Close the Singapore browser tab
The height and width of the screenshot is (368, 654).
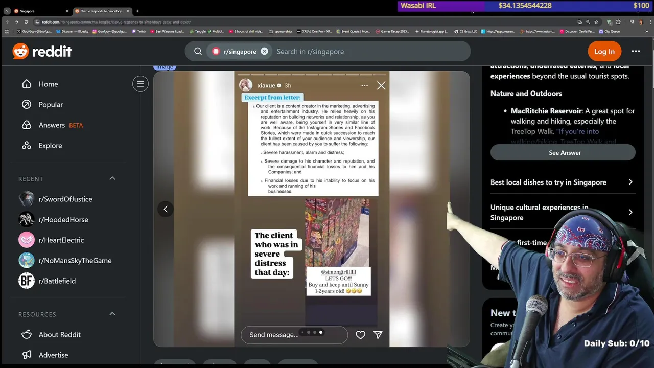point(67,11)
